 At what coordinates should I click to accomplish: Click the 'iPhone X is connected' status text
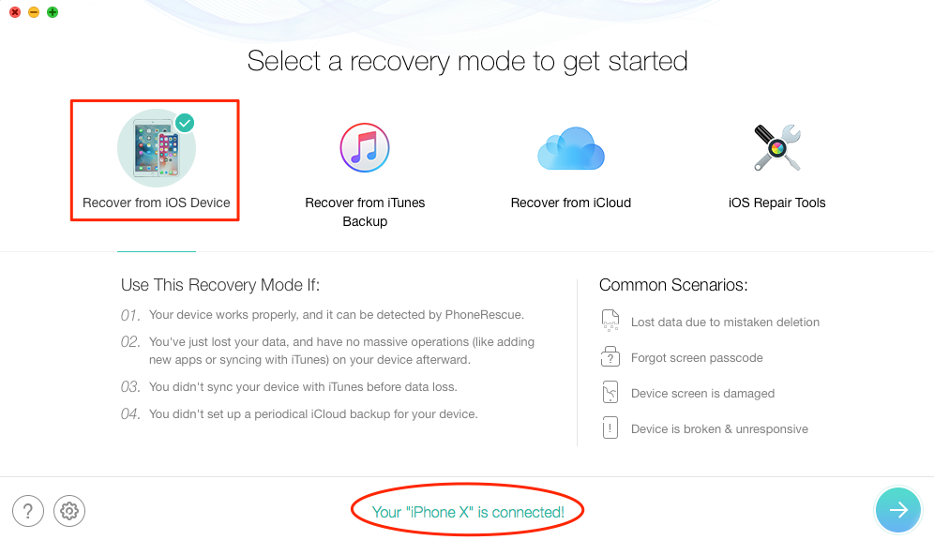pyautogui.click(x=468, y=512)
